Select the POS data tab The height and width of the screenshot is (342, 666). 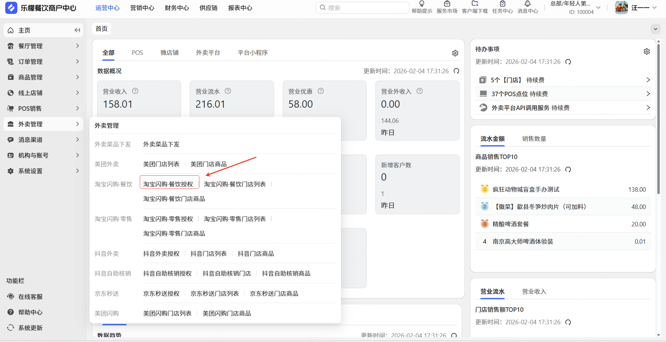point(137,53)
